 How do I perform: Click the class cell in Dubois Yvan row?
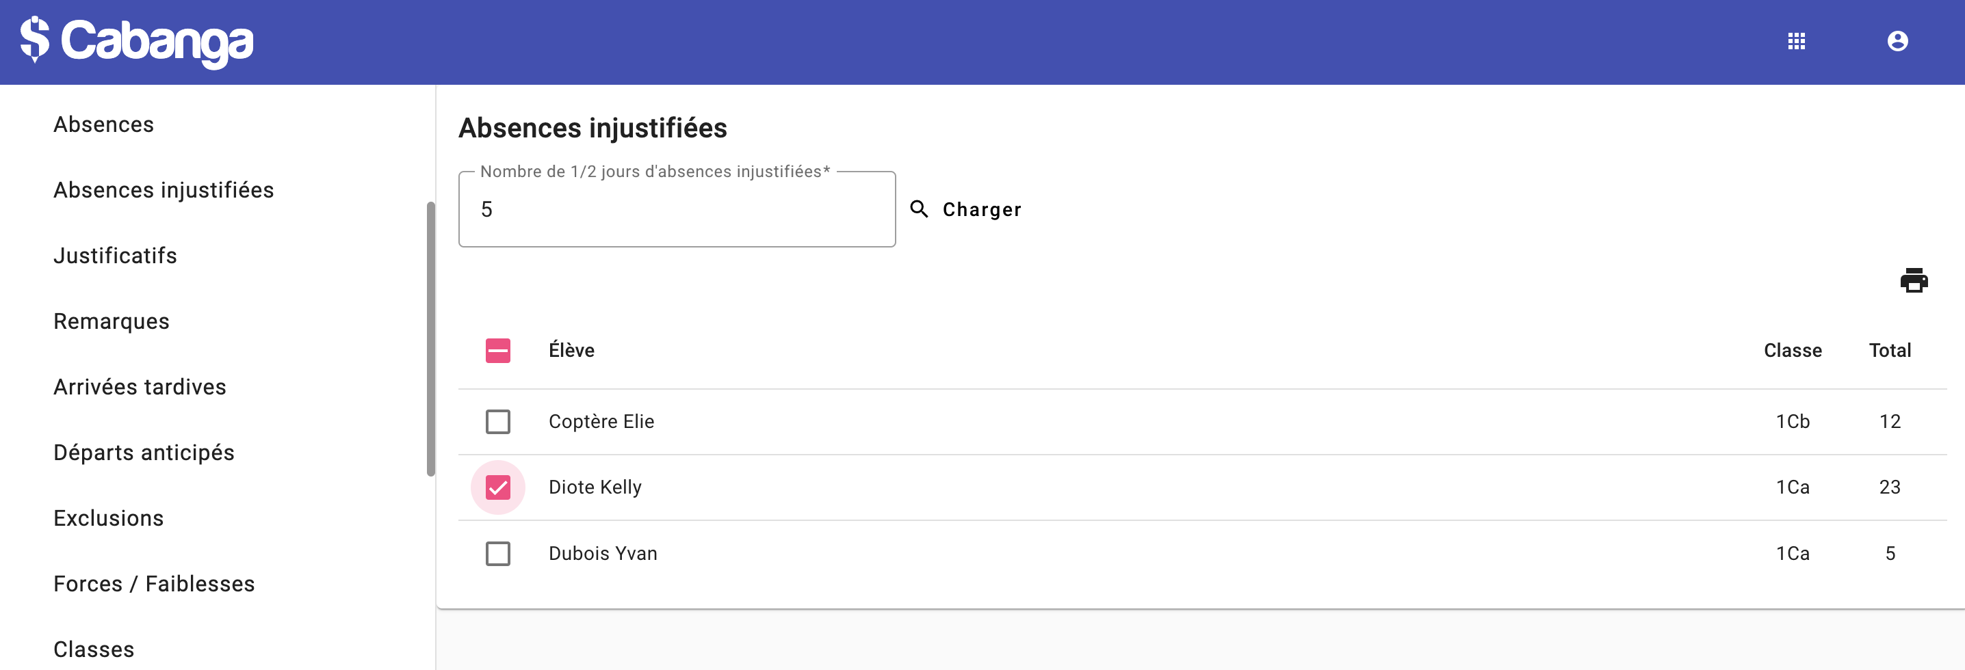click(1793, 553)
